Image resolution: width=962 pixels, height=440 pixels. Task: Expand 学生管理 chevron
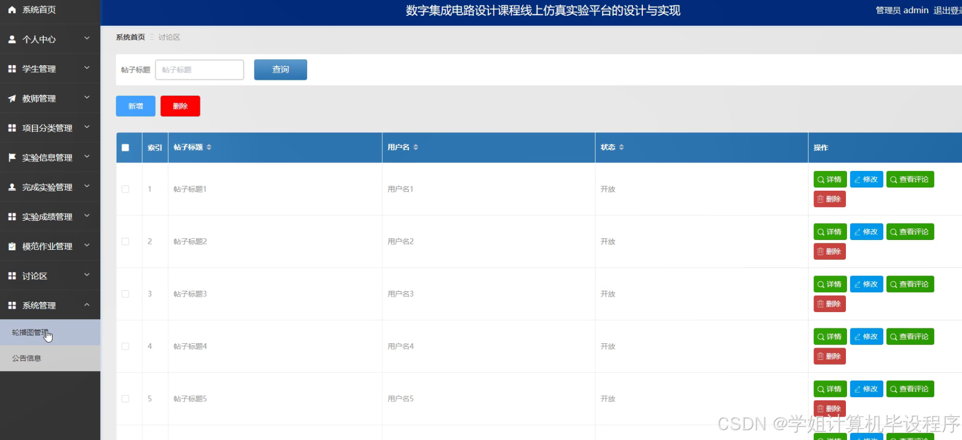[x=87, y=68]
